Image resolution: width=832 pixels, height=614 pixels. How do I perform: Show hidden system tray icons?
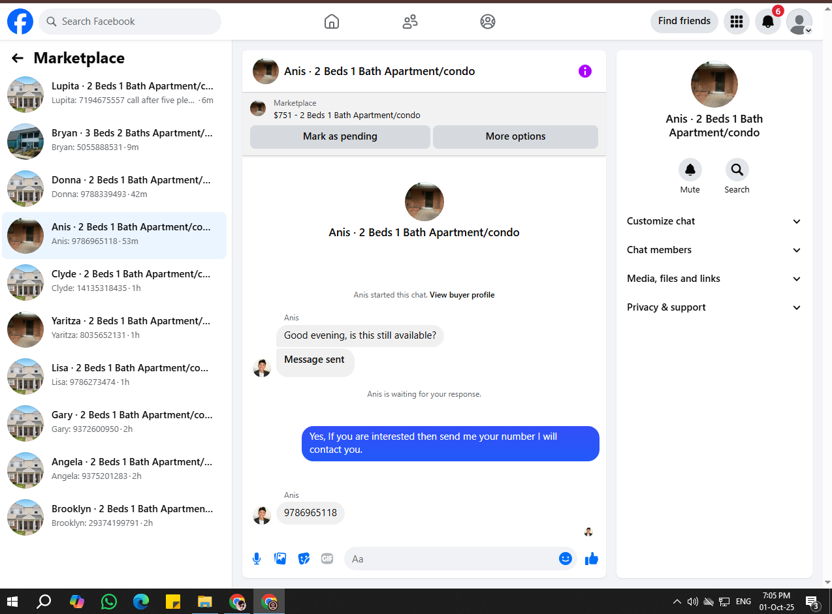pos(677,602)
